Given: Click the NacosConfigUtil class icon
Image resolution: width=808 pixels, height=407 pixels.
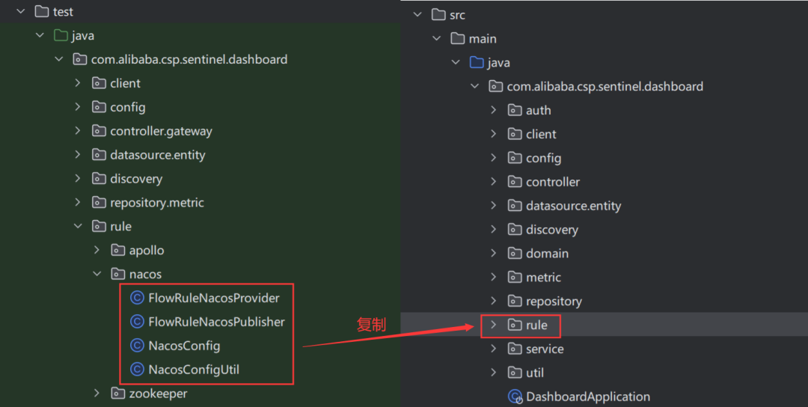Looking at the screenshot, I should (137, 370).
